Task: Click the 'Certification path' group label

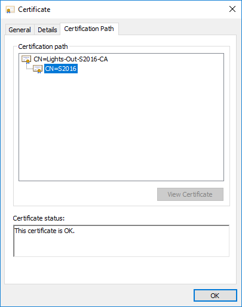Action: pyautogui.click(x=43, y=46)
